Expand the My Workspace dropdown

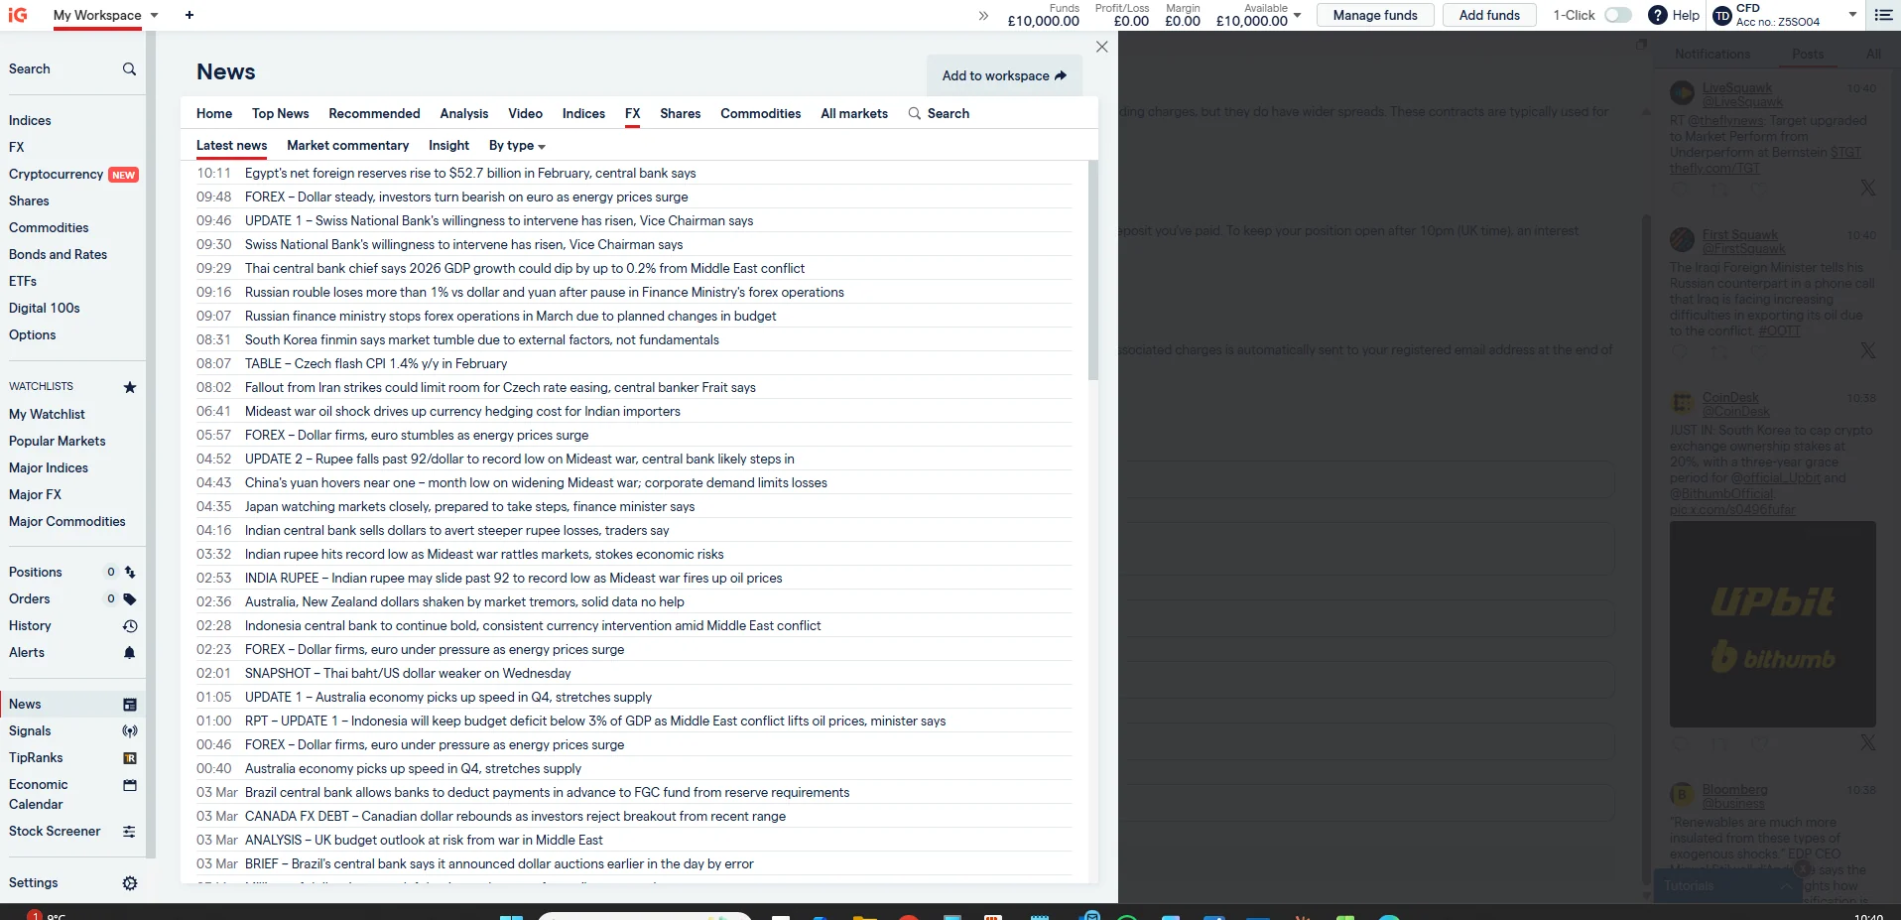tap(155, 15)
